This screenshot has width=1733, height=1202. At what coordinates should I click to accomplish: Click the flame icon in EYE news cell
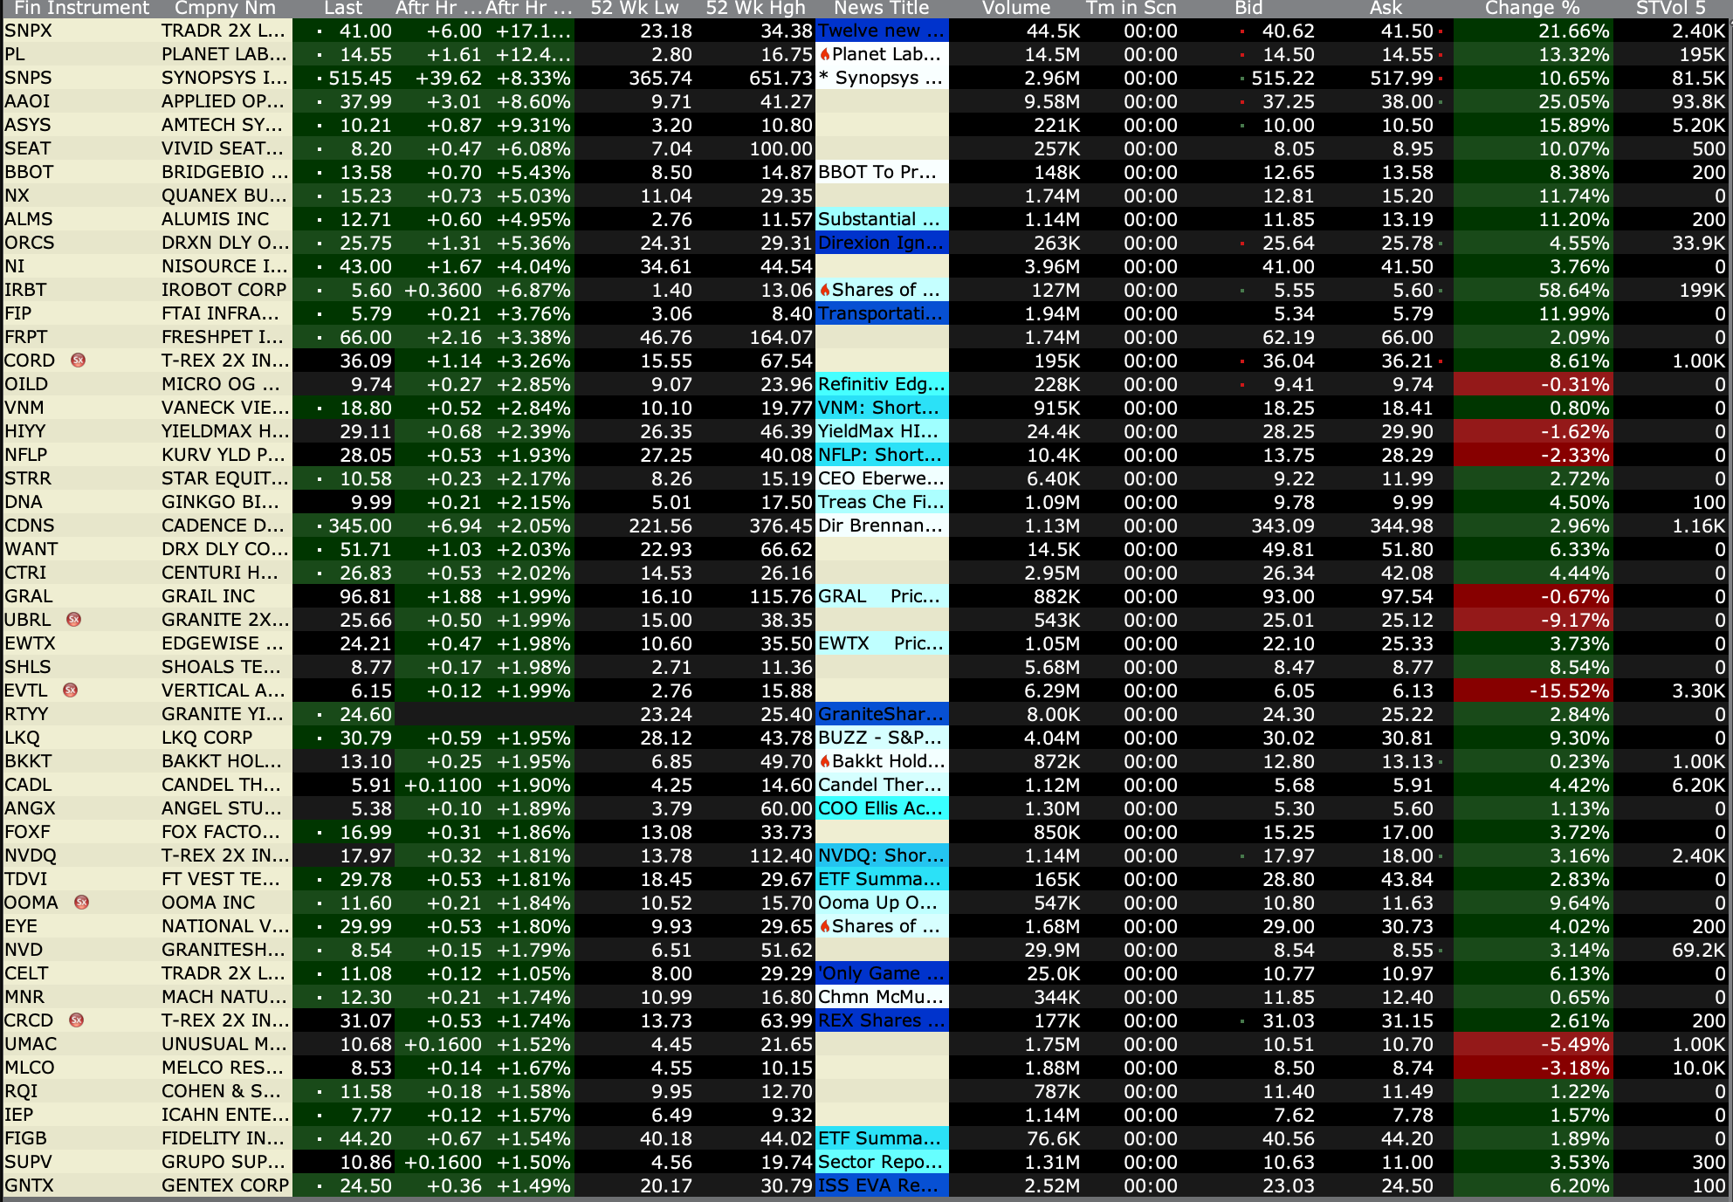click(x=824, y=926)
